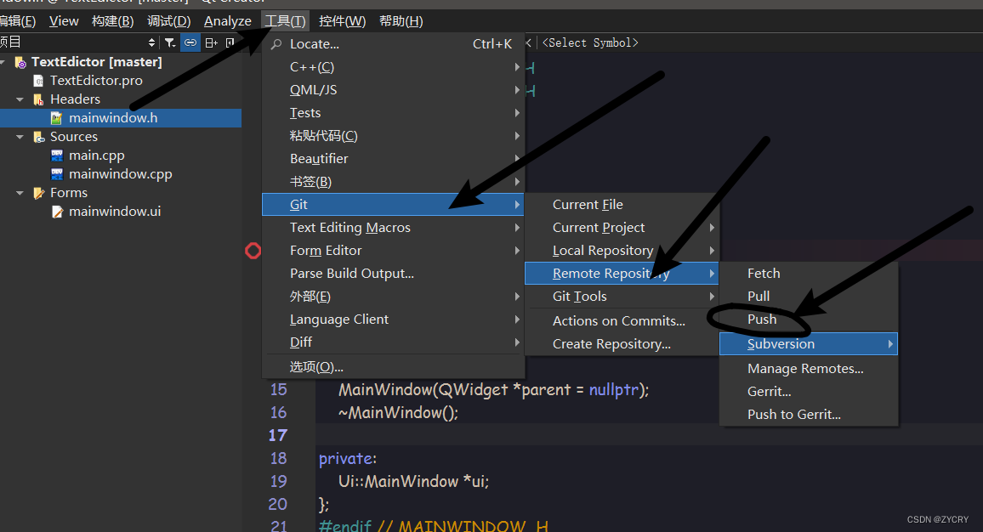Click Pull in Remote Repository menu
Image resolution: width=983 pixels, height=532 pixels.
tap(809, 297)
